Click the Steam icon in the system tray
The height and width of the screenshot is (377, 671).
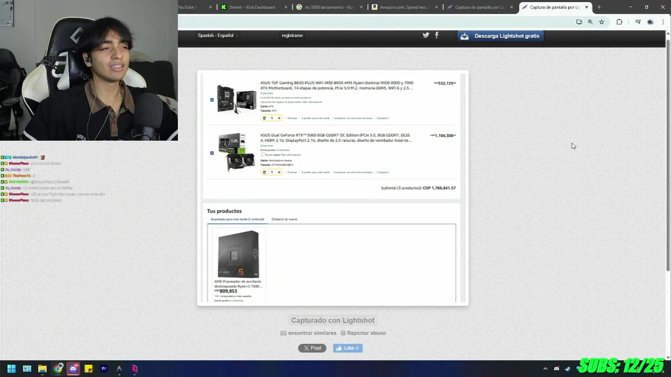[568, 369]
